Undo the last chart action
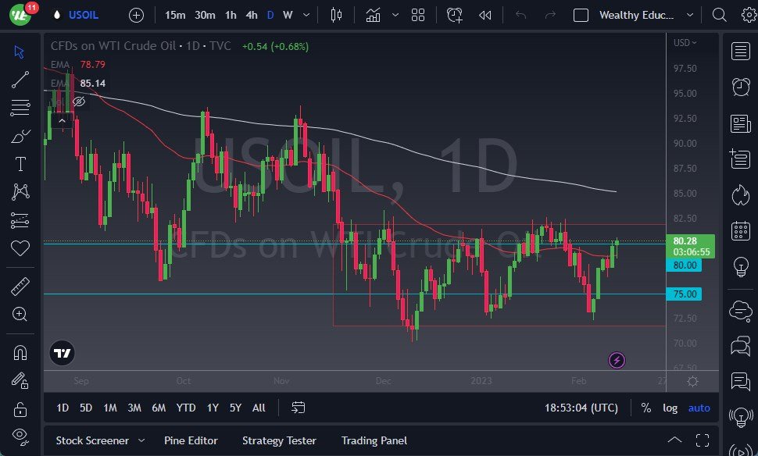 pos(520,15)
